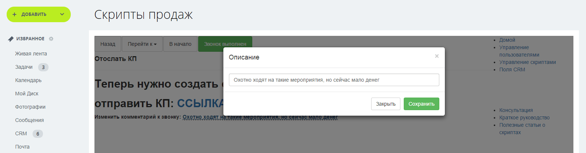The height and width of the screenshot is (153, 586).
Task: Click the description text input field
Action: (334, 80)
